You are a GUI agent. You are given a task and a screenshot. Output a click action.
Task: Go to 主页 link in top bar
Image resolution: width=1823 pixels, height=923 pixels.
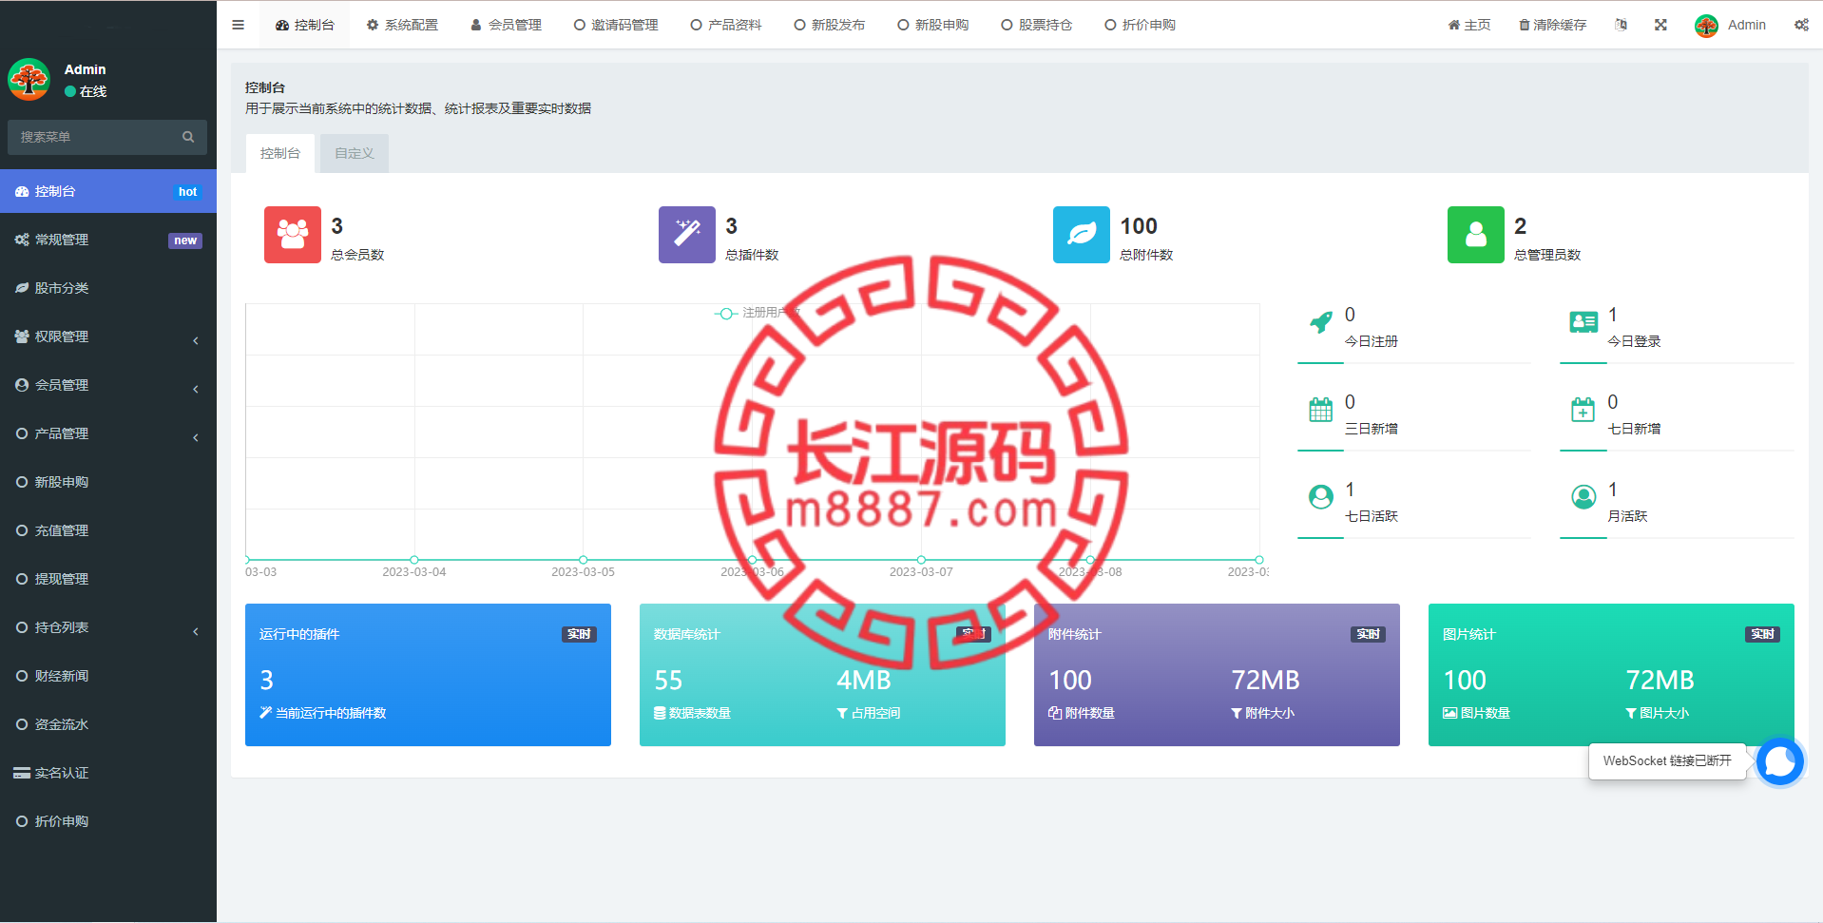1469,25
